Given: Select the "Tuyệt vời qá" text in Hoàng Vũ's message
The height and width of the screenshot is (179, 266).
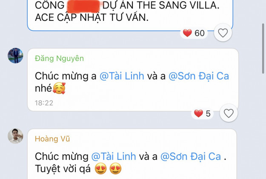Looking at the screenshot, I should click(63, 169).
